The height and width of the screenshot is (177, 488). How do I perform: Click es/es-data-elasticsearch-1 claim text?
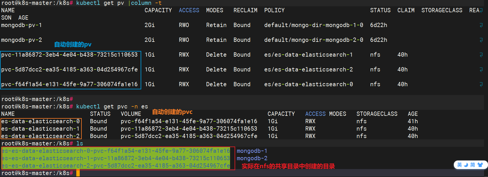(309, 55)
